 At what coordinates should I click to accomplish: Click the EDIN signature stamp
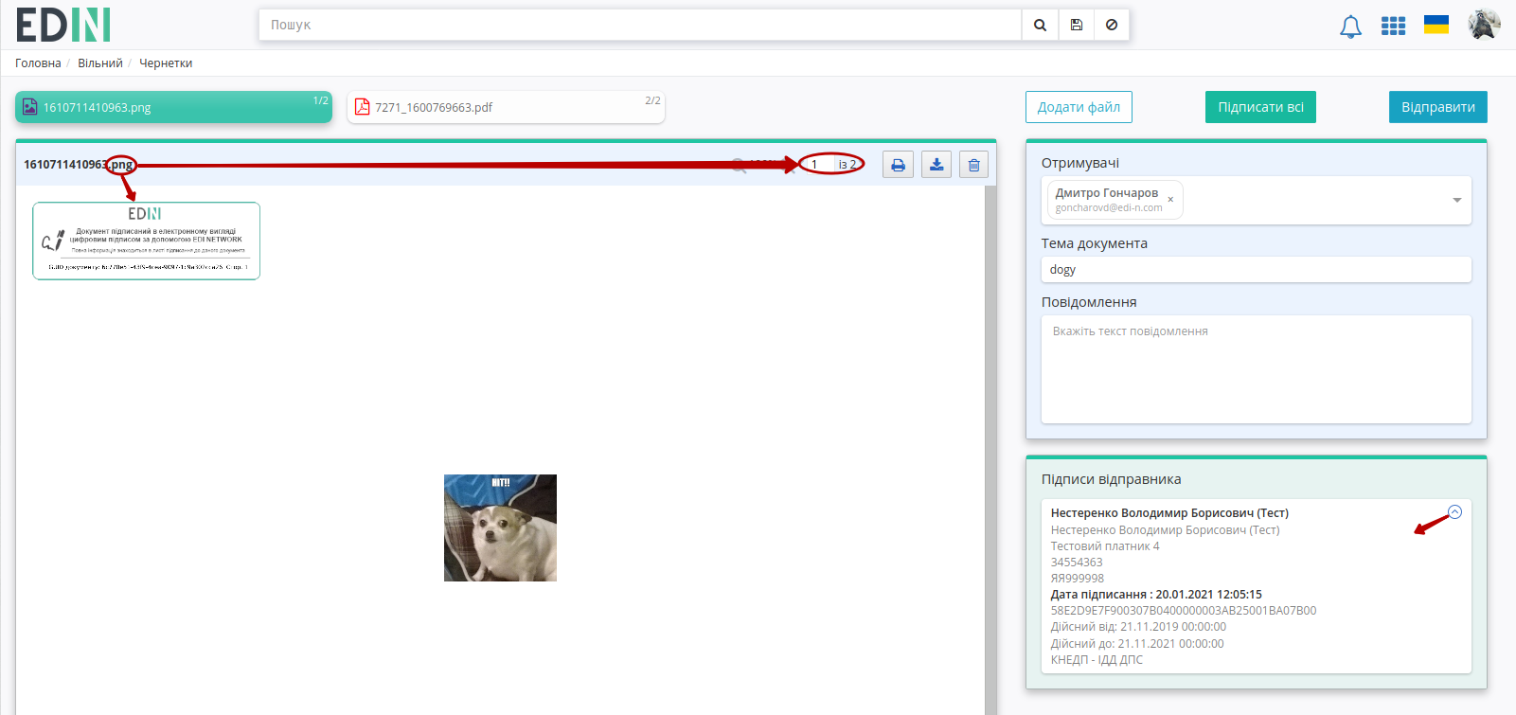click(x=146, y=241)
